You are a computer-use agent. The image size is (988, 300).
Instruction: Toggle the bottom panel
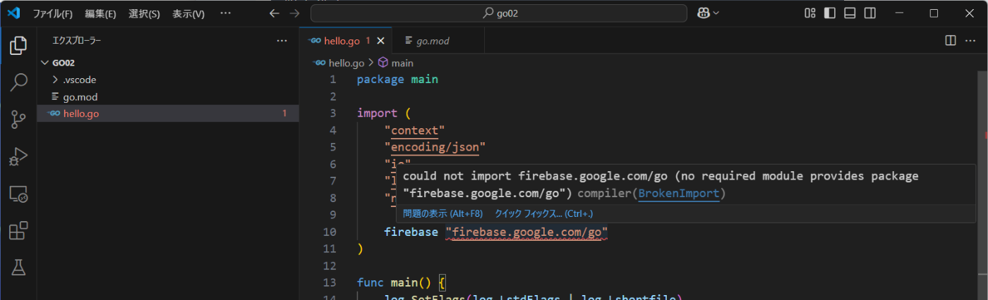tap(850, 13)
